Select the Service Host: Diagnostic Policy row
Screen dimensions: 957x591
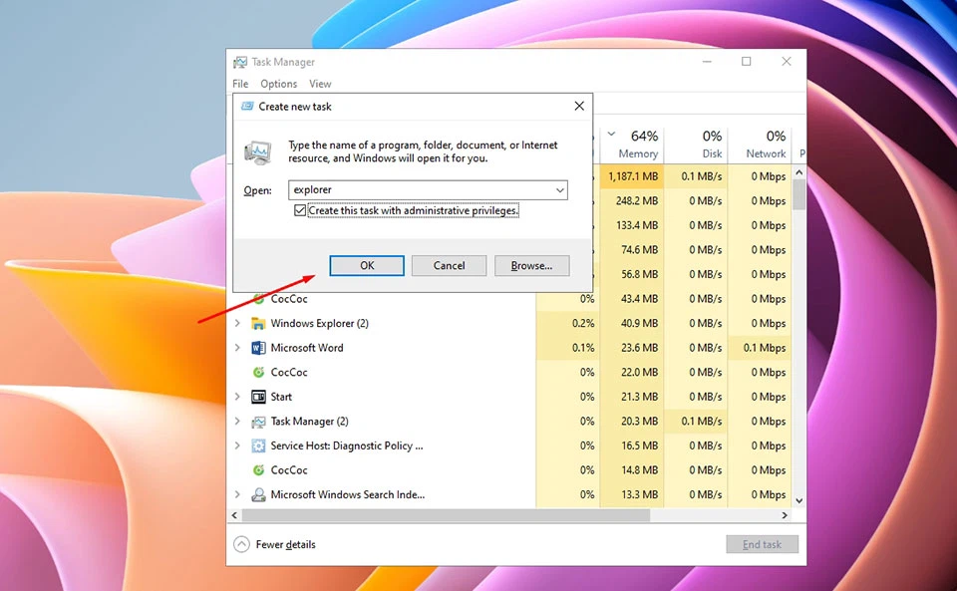pyautogui.click(x=511, y=445)
